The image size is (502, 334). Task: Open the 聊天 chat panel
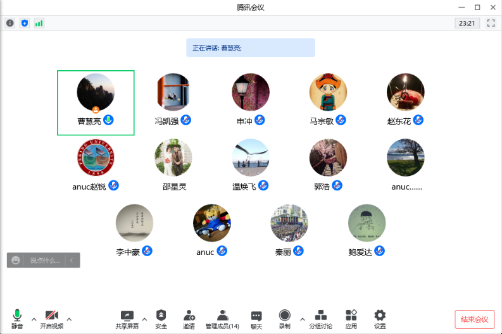point(256,319)
